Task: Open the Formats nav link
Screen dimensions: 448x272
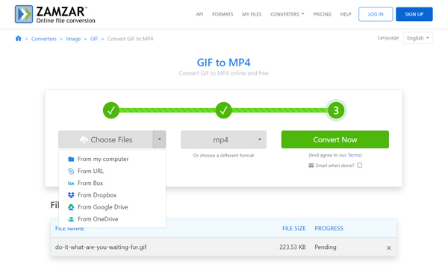Action: point(223,14)
